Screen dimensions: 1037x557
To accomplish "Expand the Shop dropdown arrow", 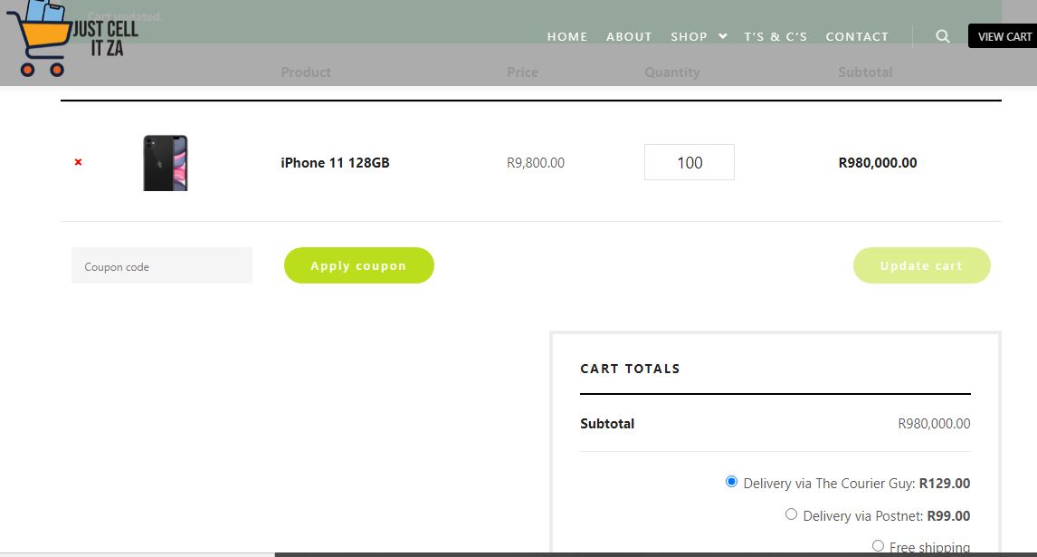I will 723,36.
